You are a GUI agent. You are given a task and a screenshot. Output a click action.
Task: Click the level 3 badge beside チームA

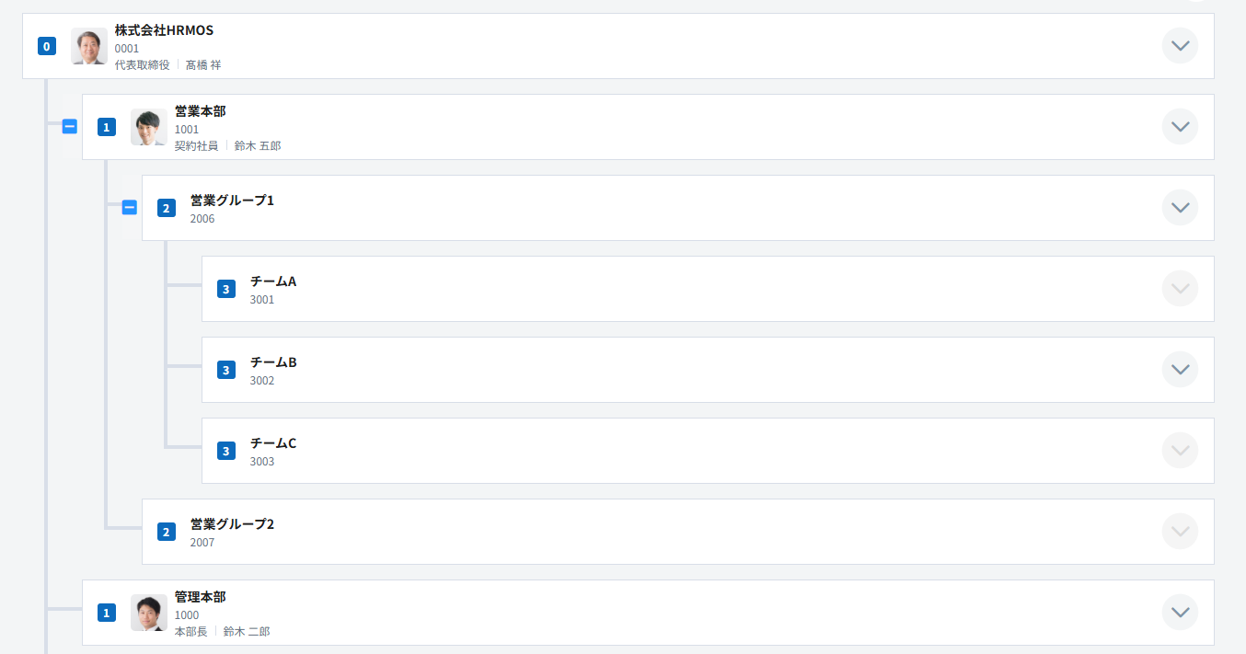[x=226, y=289]
